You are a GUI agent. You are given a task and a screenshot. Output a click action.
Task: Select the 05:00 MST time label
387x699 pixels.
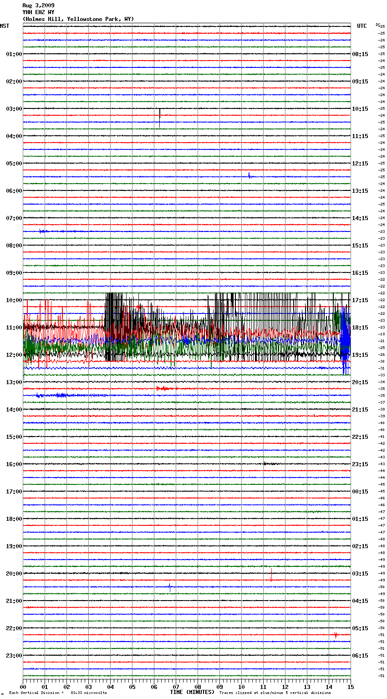click(x=14, y=164)
